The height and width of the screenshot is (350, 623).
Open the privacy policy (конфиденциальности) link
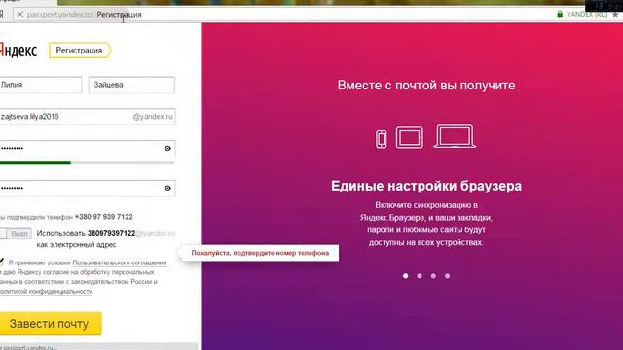[47, 291]
